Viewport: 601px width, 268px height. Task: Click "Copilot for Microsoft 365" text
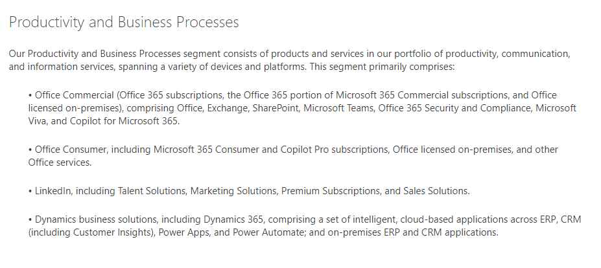click(123, 121)
